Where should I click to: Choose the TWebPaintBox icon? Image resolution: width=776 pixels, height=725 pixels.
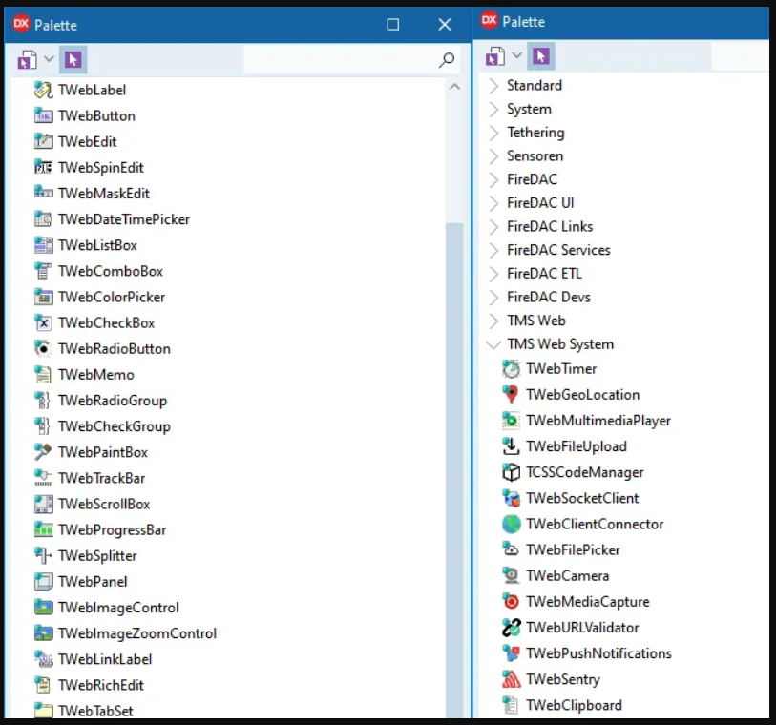(x=43, y=452)
